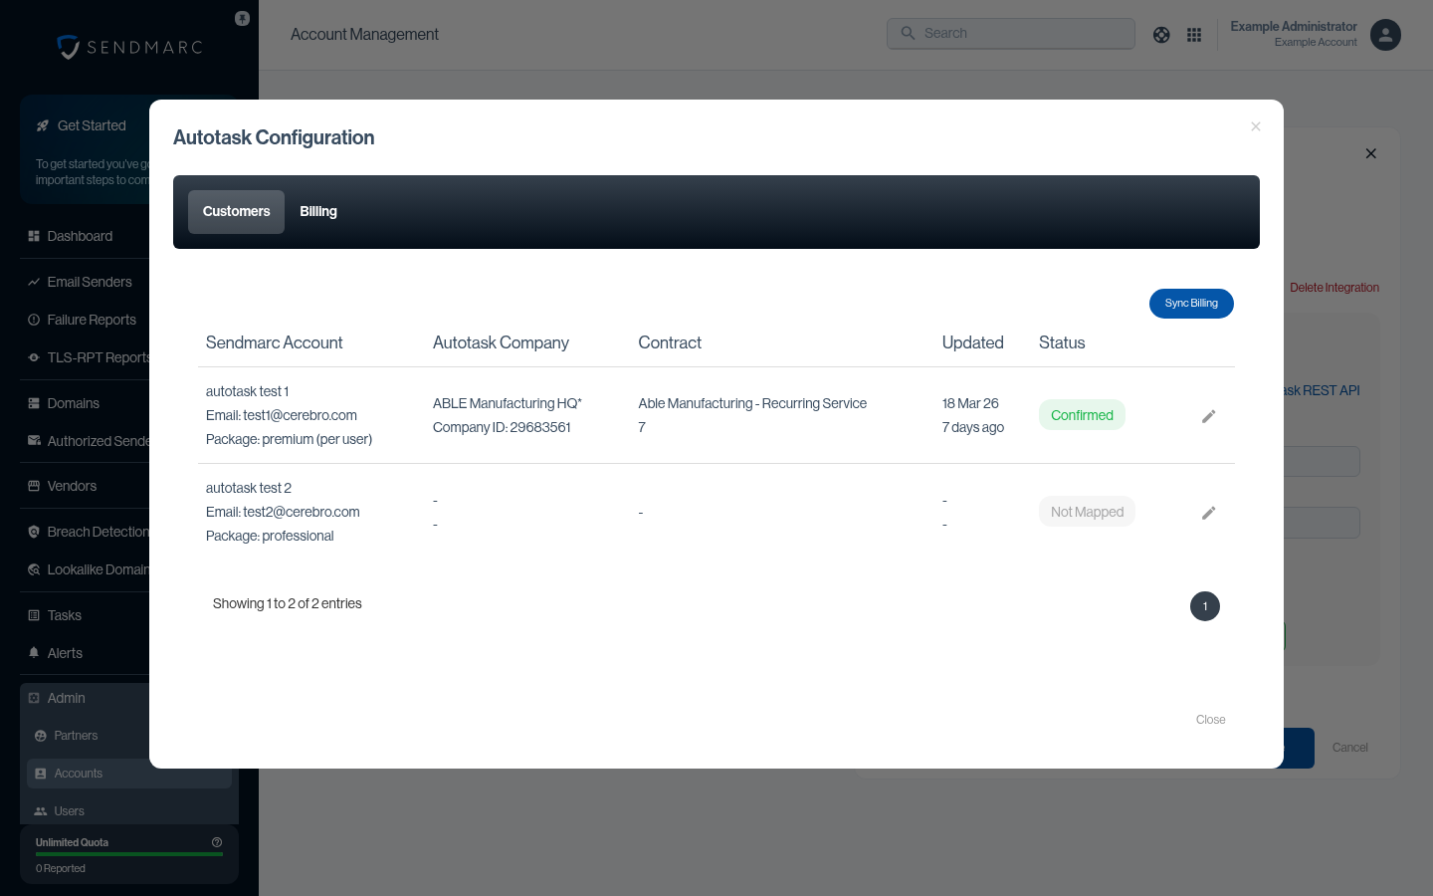
Task: Click the Delete Integration link
Action: [1333, 288]
